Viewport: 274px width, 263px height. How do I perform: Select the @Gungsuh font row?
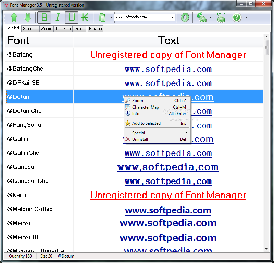click(134, 167)
